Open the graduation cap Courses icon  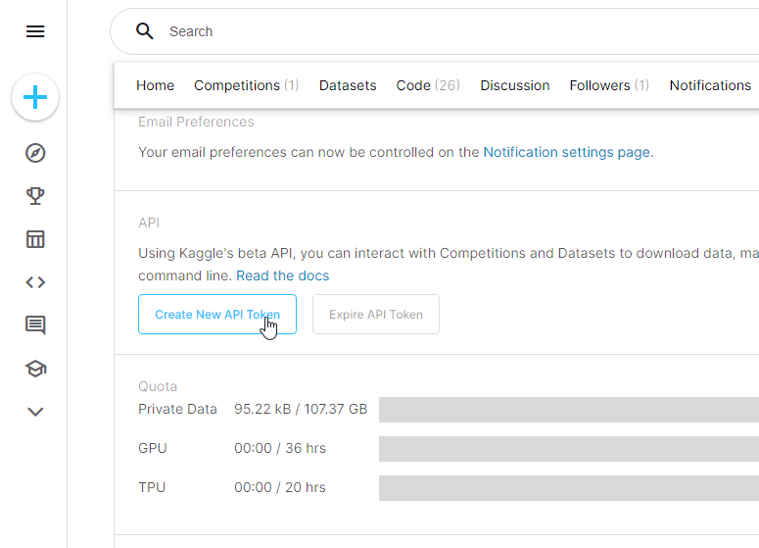[35, 369]
